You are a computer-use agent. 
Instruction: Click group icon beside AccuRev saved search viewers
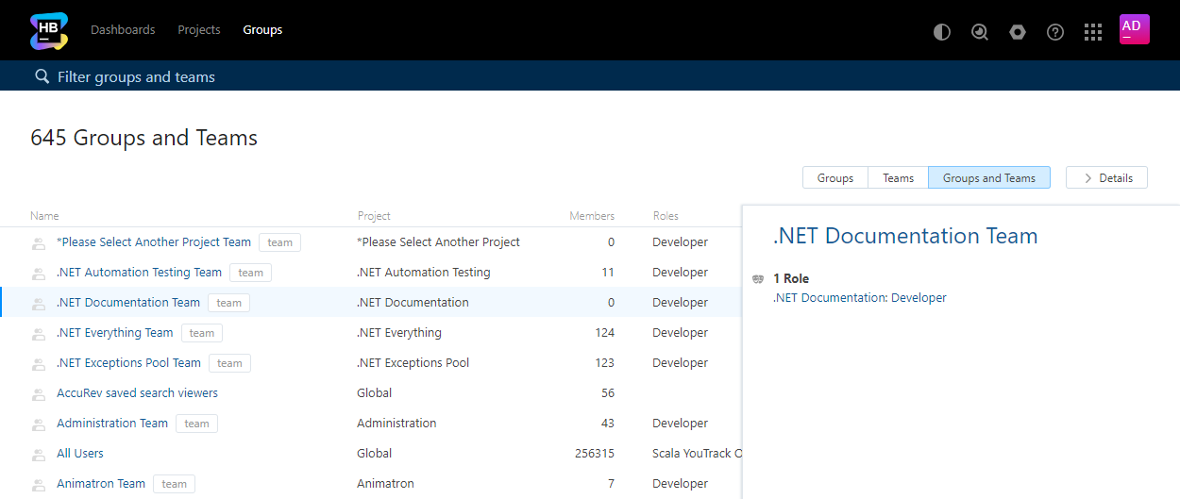39,394
